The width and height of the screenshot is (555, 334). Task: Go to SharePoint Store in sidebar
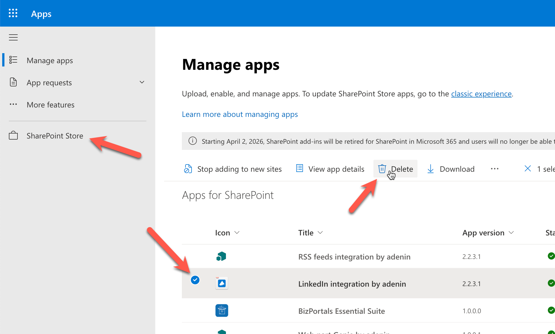click(55, 136)
